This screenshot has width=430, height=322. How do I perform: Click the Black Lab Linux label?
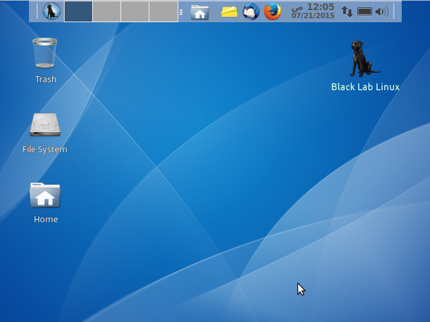(x=365, y=87)
